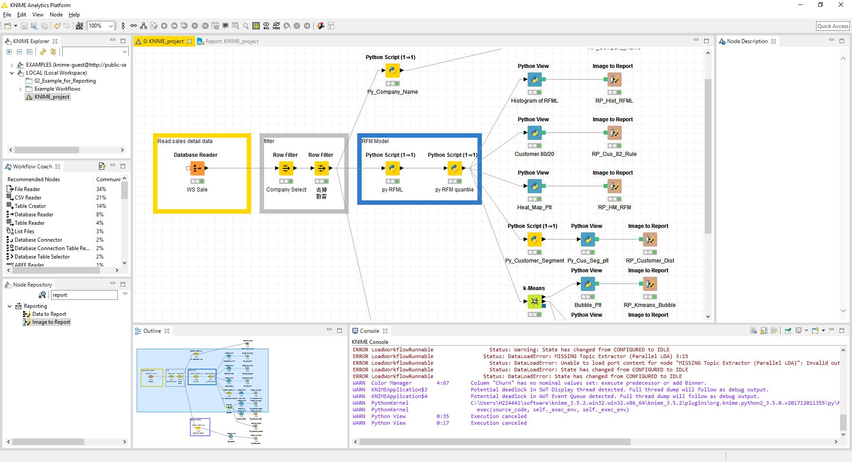Viewport: 852px width, 462px height.
Task: Open the Help menu
Action: click(x=74, y=15)
